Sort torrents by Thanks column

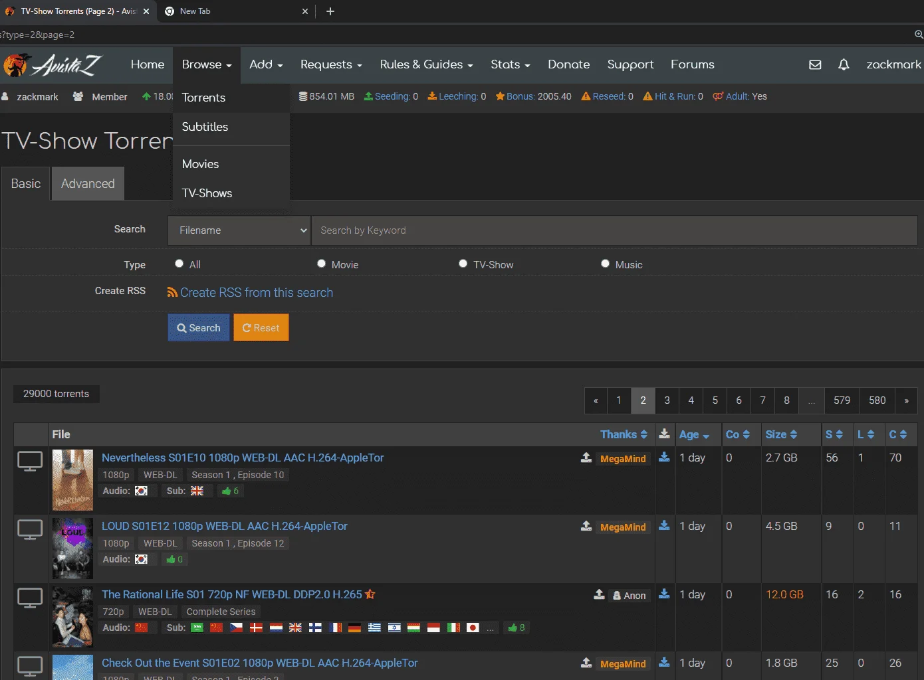tap(624, 434)
